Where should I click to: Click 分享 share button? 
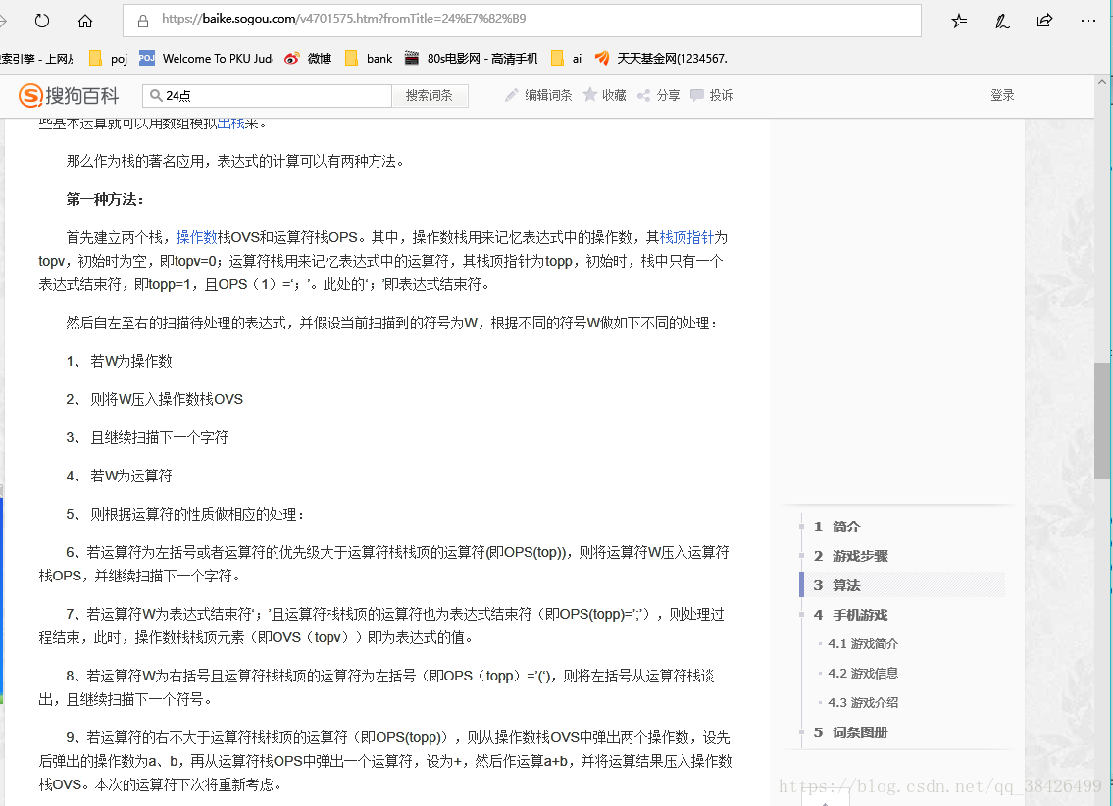[659, 95]
